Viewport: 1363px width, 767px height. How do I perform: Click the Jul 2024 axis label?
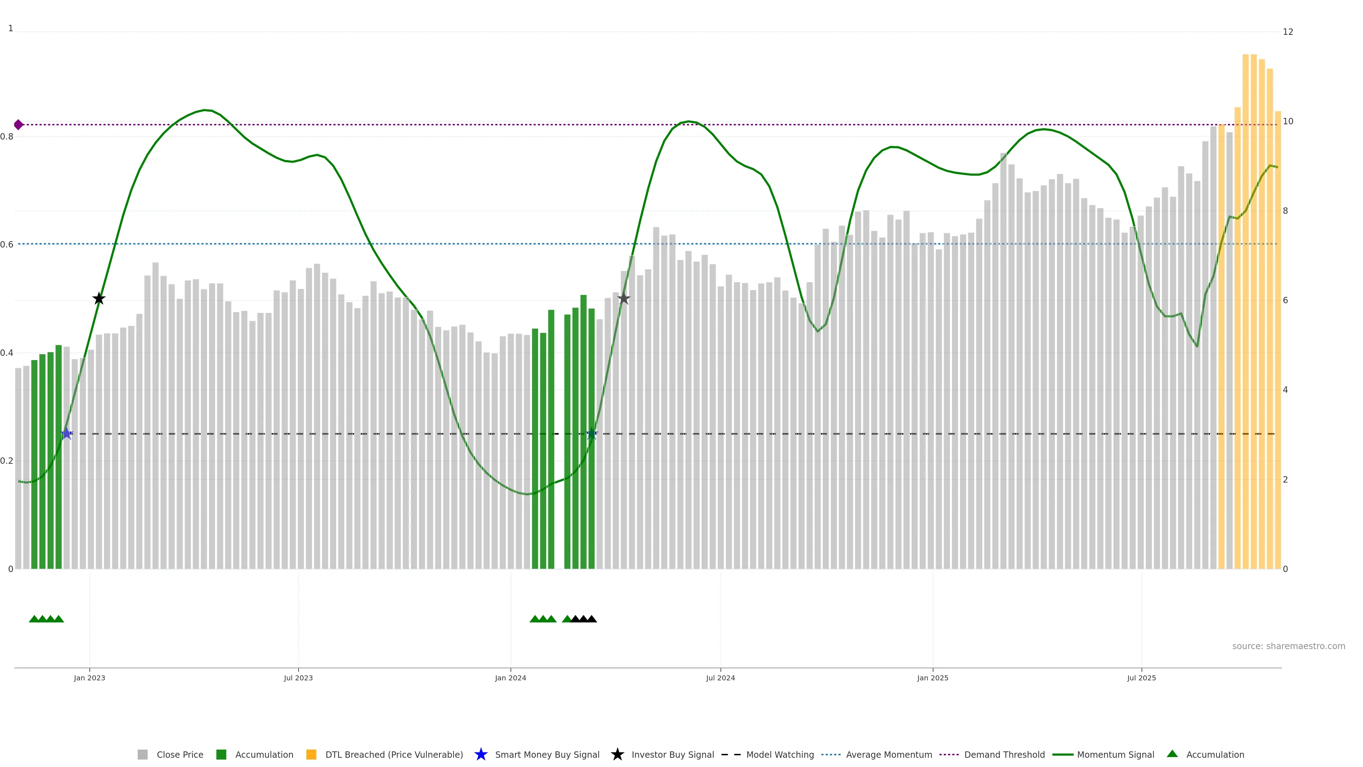720,678
